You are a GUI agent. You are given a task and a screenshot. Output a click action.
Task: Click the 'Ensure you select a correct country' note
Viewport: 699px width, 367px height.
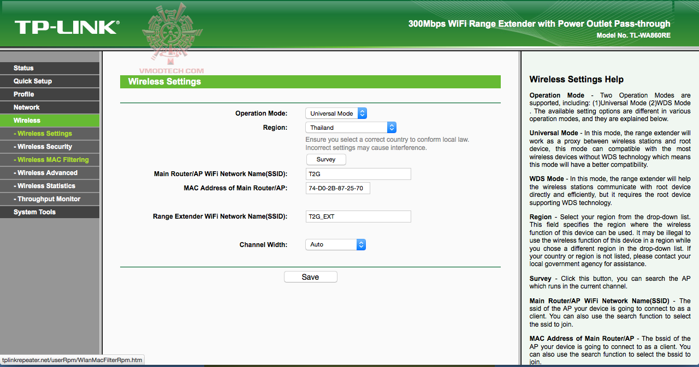point(387,143)
